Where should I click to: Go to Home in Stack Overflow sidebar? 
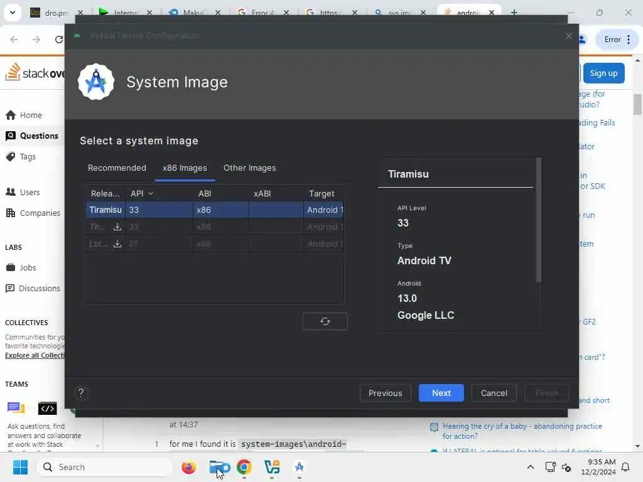point(24,115)
